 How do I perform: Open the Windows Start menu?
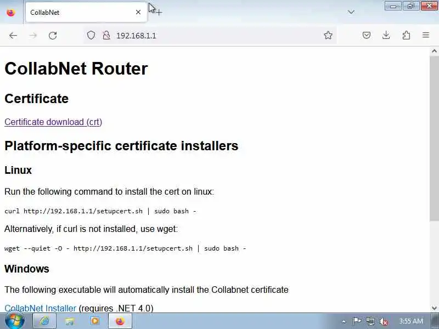pos(15,321)
